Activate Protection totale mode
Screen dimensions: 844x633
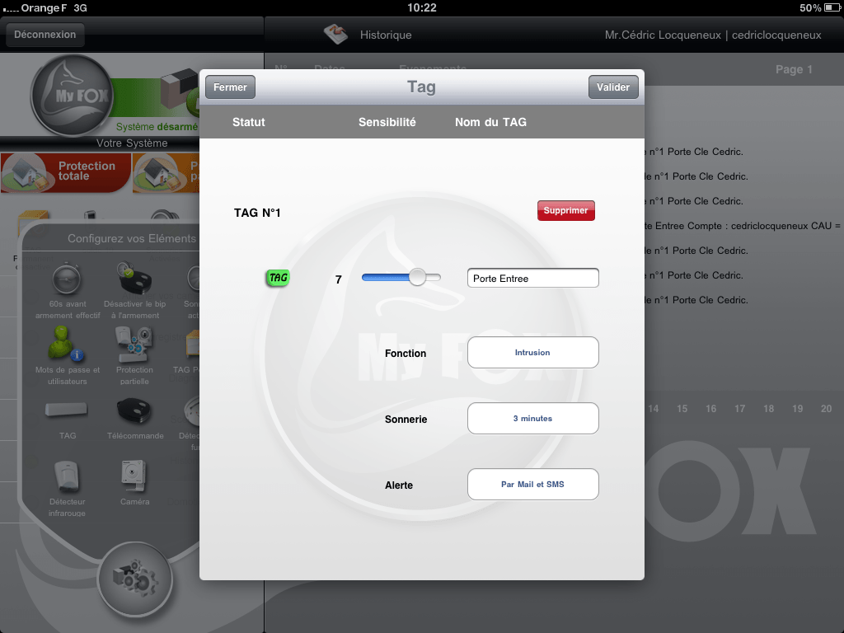tap(66, 172)
